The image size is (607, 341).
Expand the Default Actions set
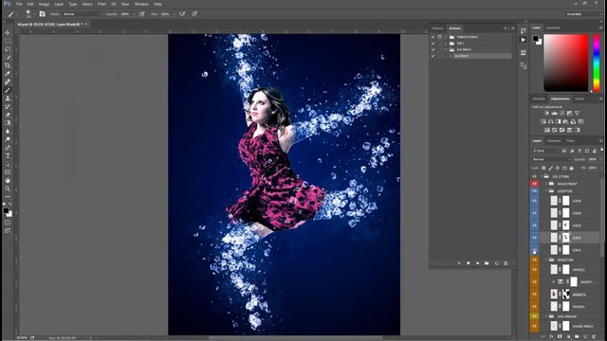pos(446,37)
